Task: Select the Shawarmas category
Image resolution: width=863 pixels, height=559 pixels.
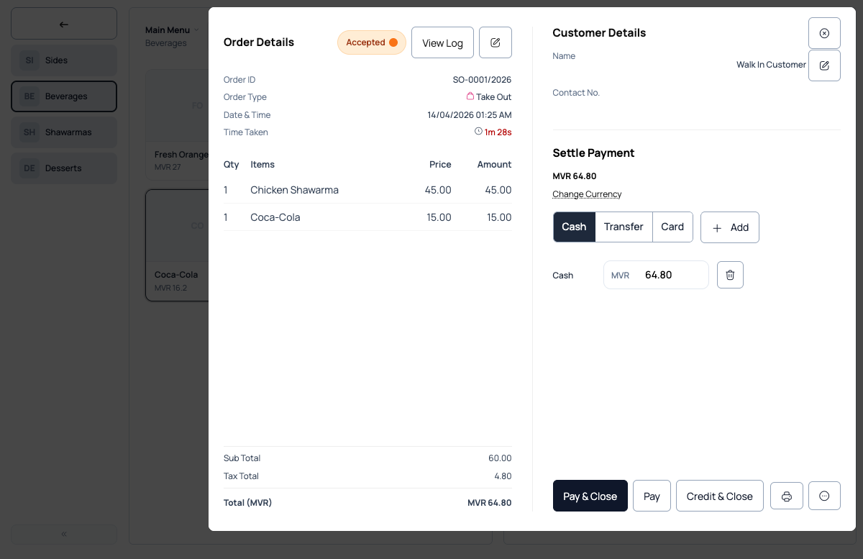Action: pos(64,132)
